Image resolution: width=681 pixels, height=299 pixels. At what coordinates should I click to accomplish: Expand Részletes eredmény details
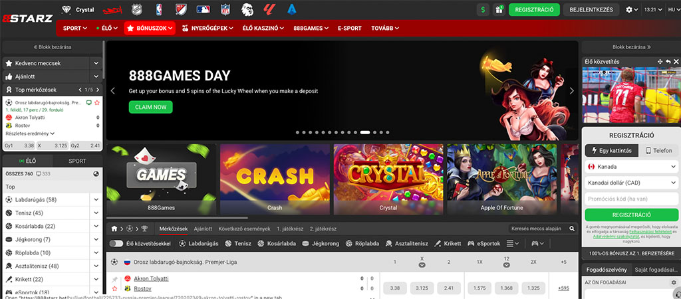[x=30, y=134]
